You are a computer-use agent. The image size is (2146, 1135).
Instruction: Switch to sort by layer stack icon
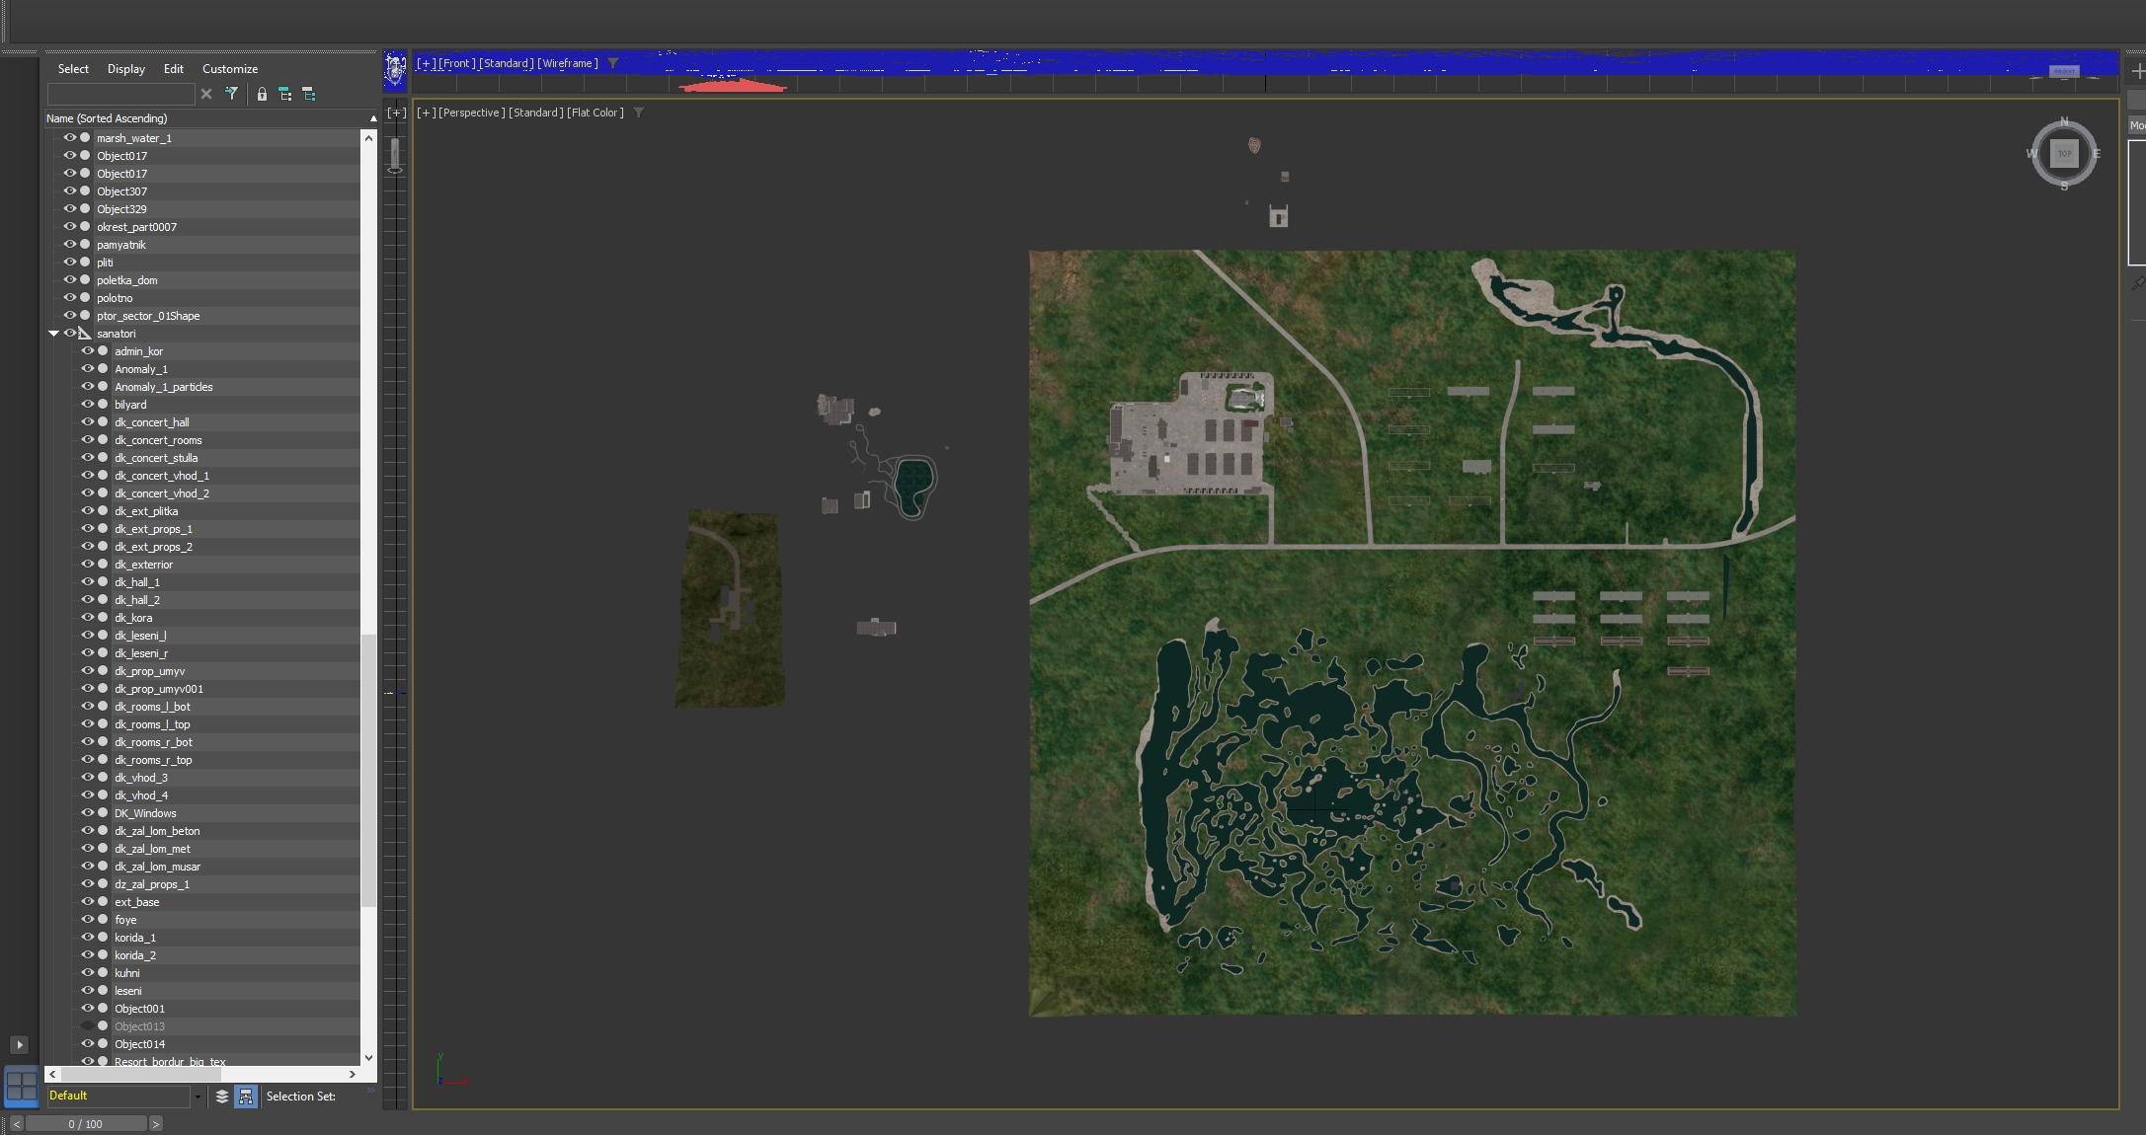click(x=222, y=1097)
